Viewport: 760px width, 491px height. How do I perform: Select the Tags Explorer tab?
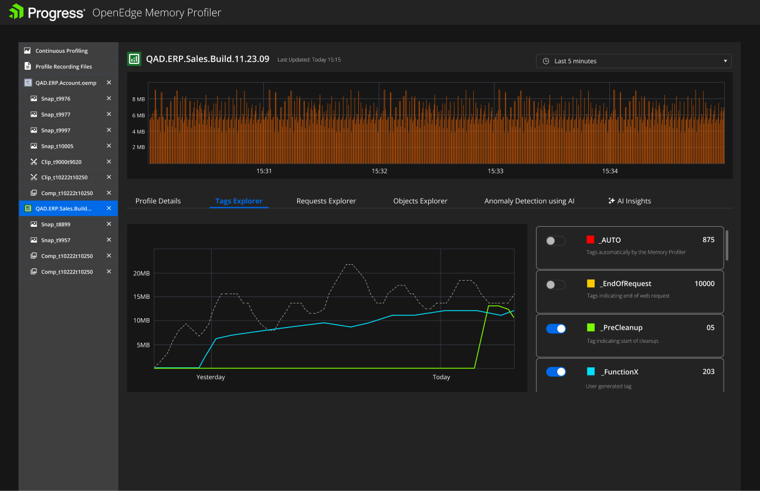pyautogui.click(x=239, y=201)
